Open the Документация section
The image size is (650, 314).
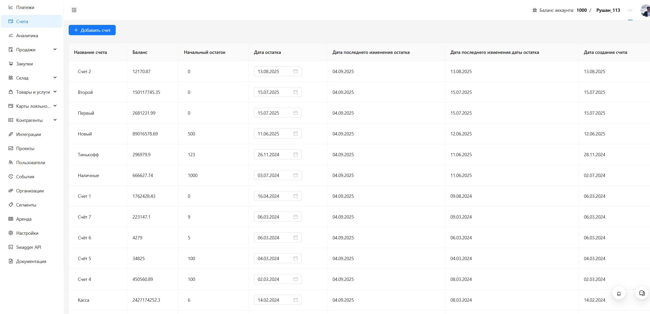tap(31, 261)
